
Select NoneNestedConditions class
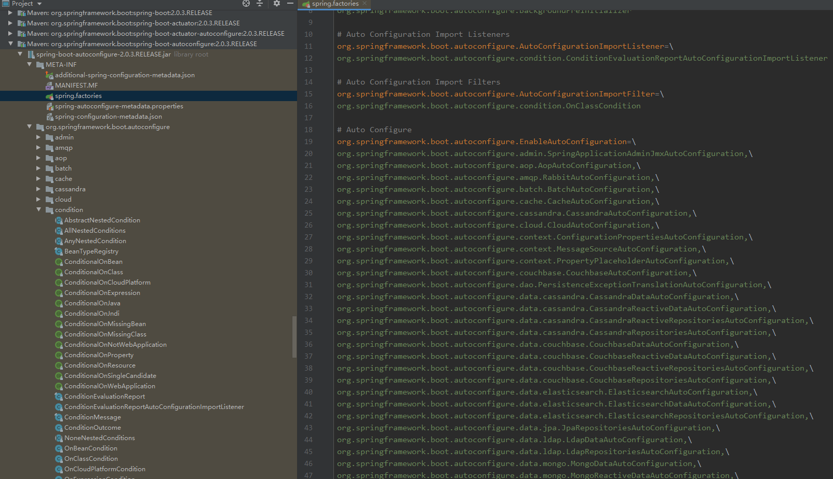pyautogui.click(x=100, y=438)
